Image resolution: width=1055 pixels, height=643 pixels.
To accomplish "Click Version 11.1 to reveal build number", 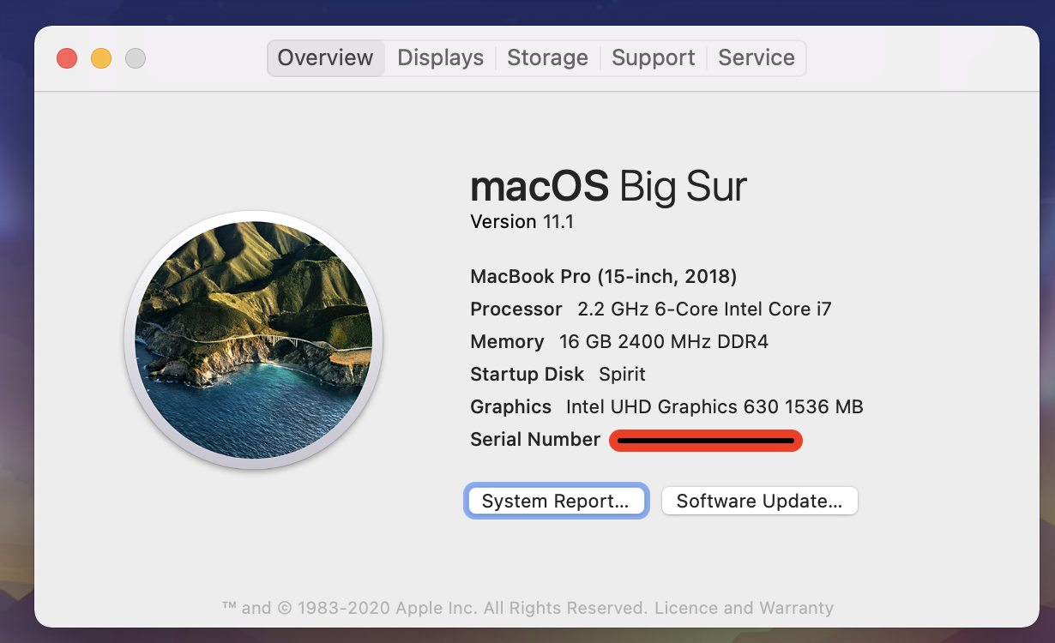I will click(522, 222).
